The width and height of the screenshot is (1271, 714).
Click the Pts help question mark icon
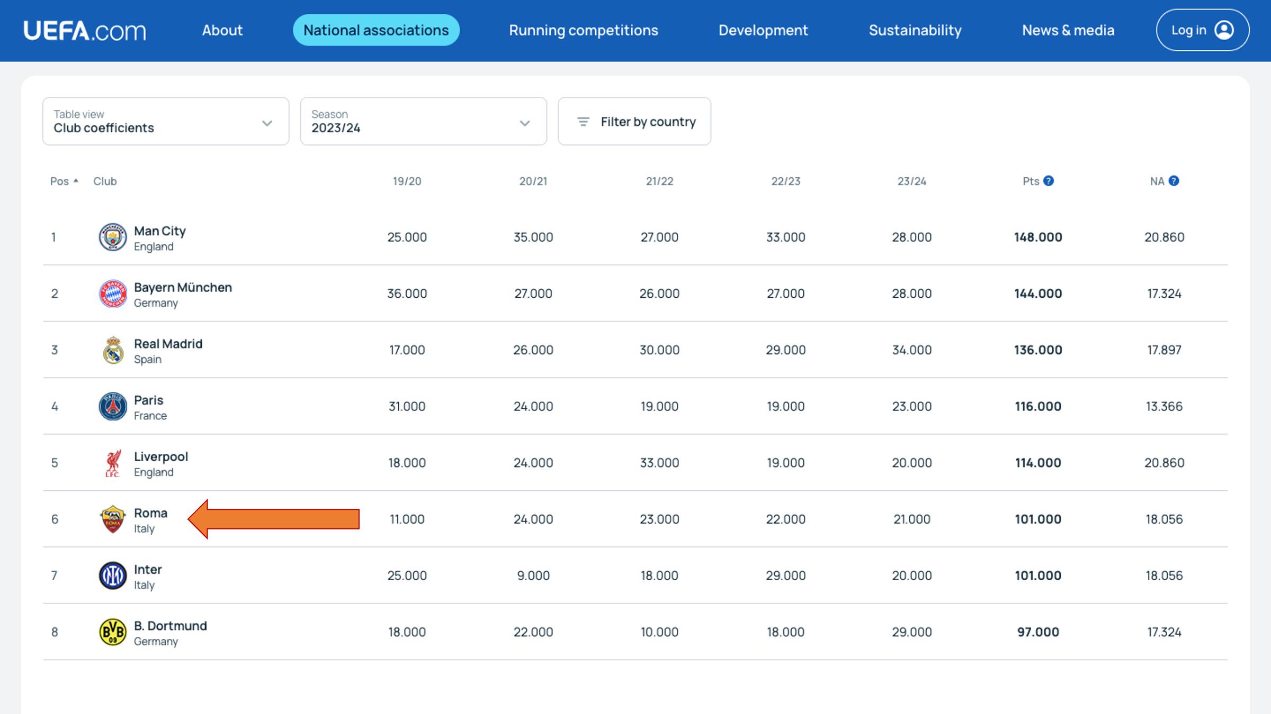(x=1049, y=181)
